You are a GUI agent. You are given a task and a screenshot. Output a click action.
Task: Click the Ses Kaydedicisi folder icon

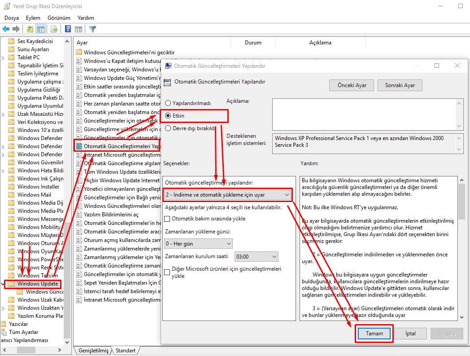pyautogui.click(x=11, y=41)
